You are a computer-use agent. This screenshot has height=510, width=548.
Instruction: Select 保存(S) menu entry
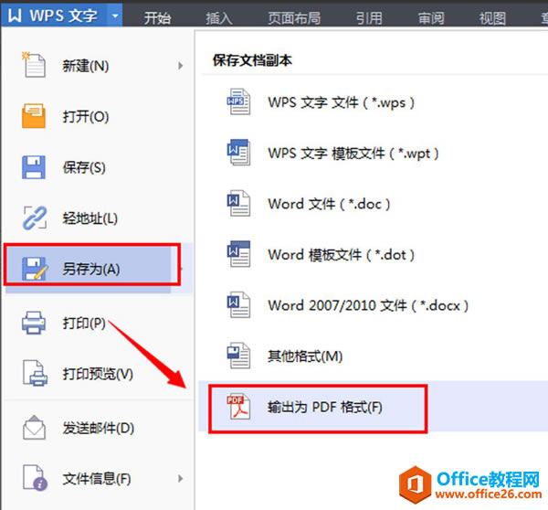coord(98,167)
